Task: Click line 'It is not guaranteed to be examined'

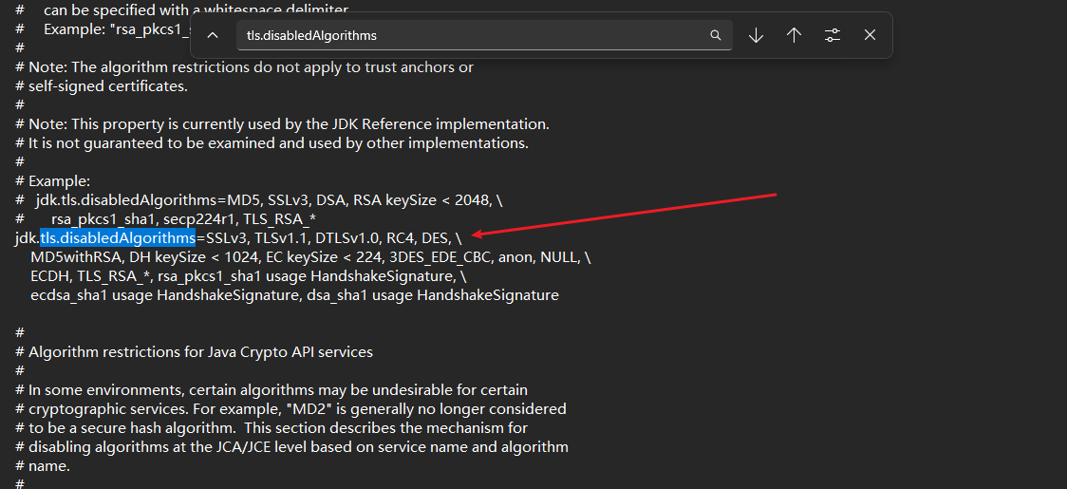Action: (x=271, y=143)
